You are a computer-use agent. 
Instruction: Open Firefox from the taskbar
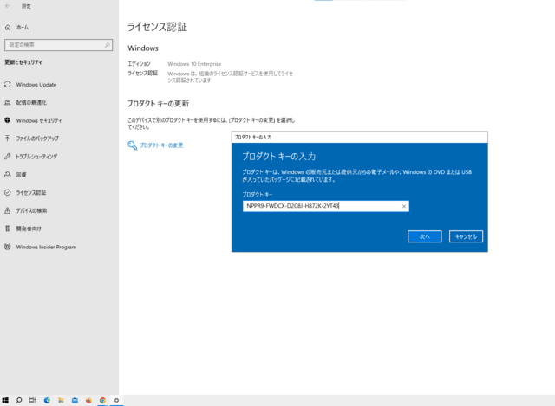[88, 401]
